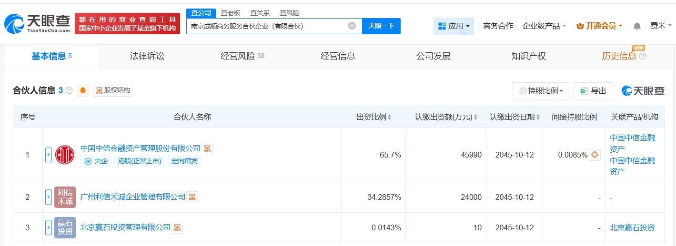
Task: Click the help icon next to 历史信息
Action: point(642,57)
